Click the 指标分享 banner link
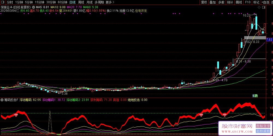 point(263,126)
